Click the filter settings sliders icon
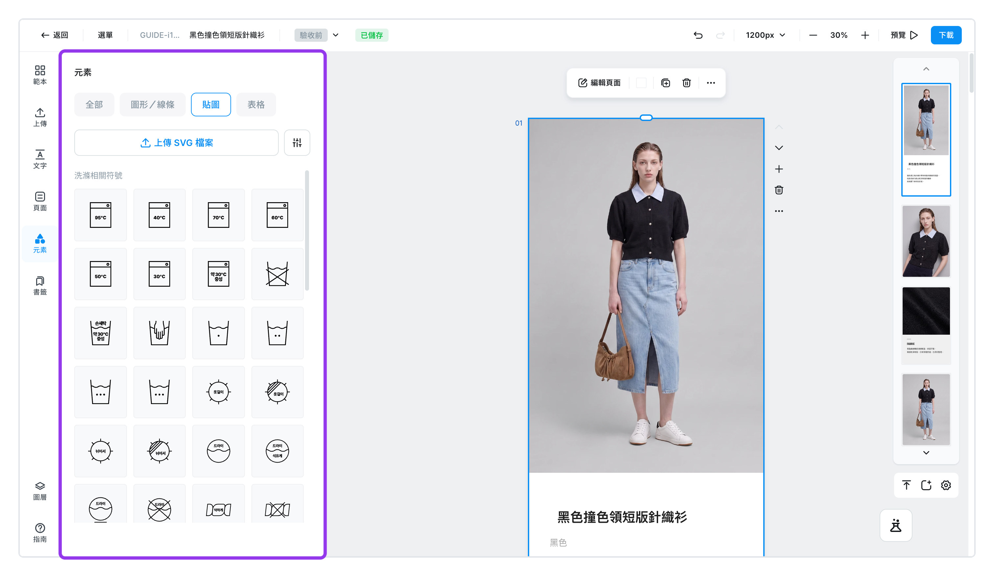 click(x=297, y=142)
